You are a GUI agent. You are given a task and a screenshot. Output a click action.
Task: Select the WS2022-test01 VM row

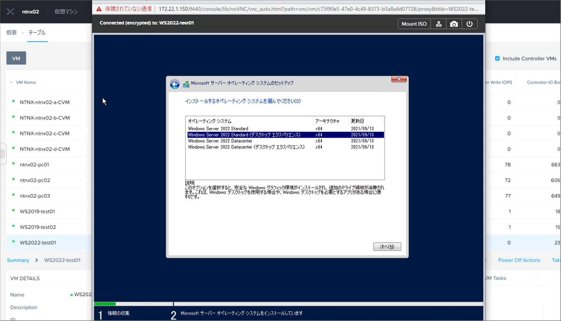click(x=49, y=242)
